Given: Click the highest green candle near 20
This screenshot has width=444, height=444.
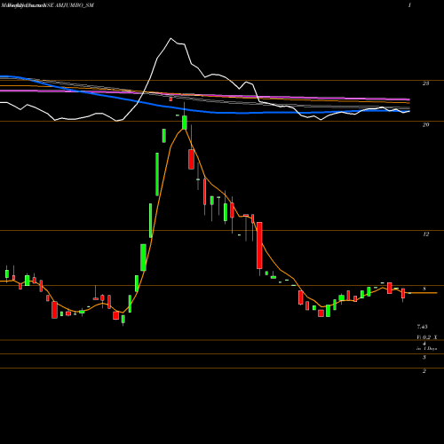Looking at the screenshot, I should (185, 123).
